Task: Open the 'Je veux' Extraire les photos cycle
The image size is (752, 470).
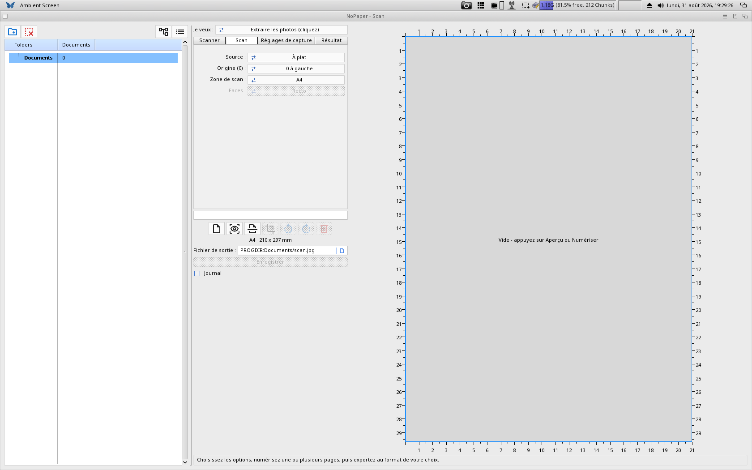Action: pyautogui.click(x=282, y=30)
